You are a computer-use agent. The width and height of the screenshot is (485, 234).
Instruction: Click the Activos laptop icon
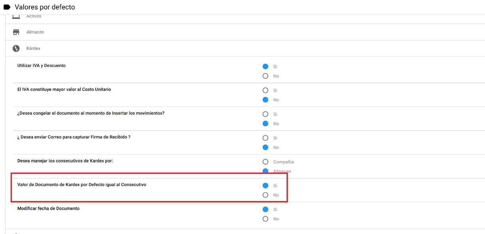(x=16, y=17)
